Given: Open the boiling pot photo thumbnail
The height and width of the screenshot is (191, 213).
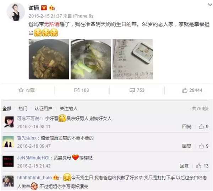Looking at the screenshot, I should pyautogui.click(x=91, y=59).
